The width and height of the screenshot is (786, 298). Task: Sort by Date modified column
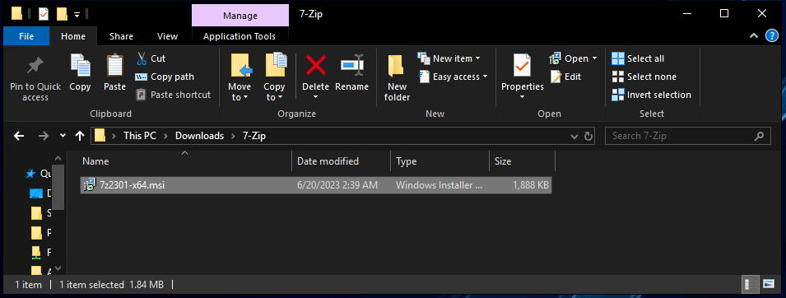tap(341, 161)
